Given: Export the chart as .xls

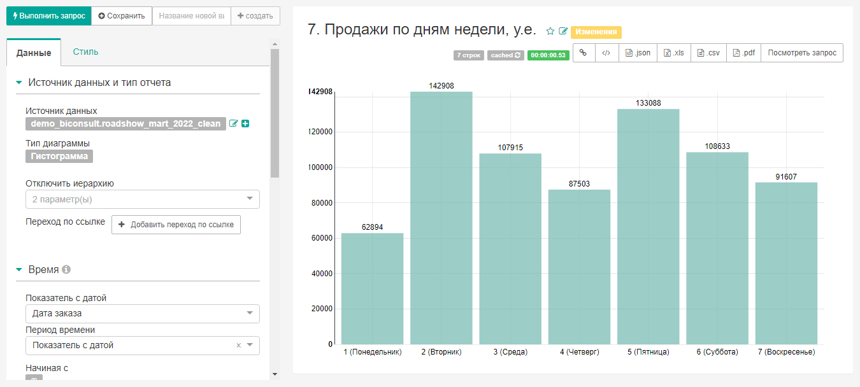Looking at the screenshot, I should click(674, 53).
